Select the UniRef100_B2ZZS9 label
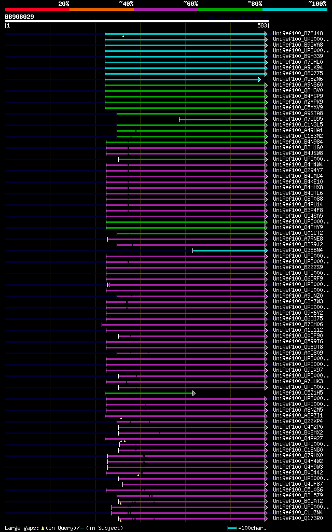Image resolution: width=332 pixels, height=532 pixels. [x=298, y=268]
